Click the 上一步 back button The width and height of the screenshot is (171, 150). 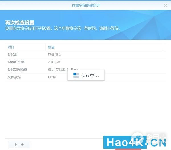19,145
